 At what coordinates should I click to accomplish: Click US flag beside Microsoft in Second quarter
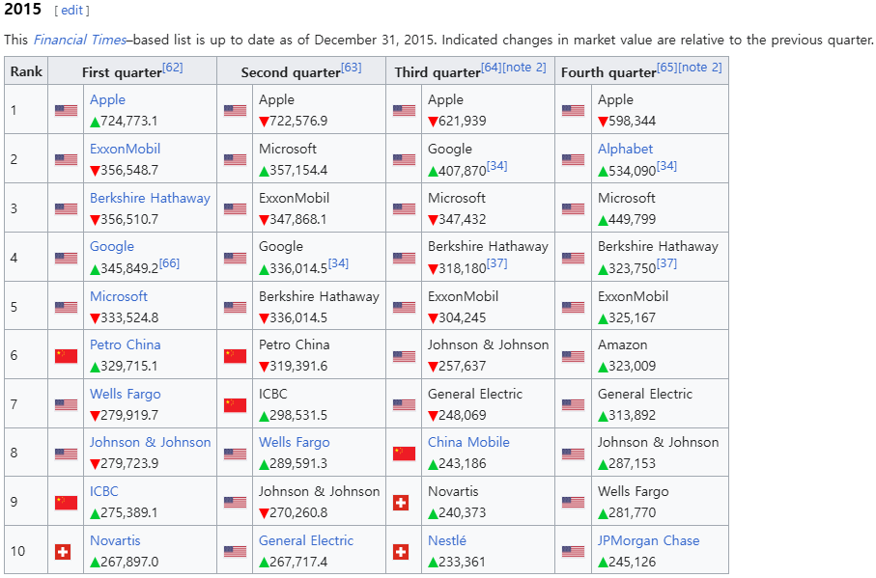(235, 159)
